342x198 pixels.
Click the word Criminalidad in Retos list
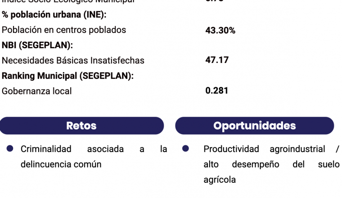(46, 149)
